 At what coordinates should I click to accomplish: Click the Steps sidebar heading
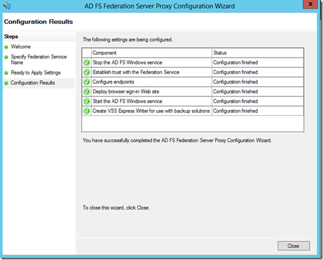pos(11,37)
